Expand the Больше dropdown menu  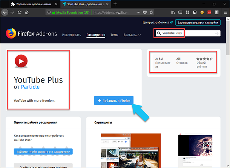click(x=132, y=35)
